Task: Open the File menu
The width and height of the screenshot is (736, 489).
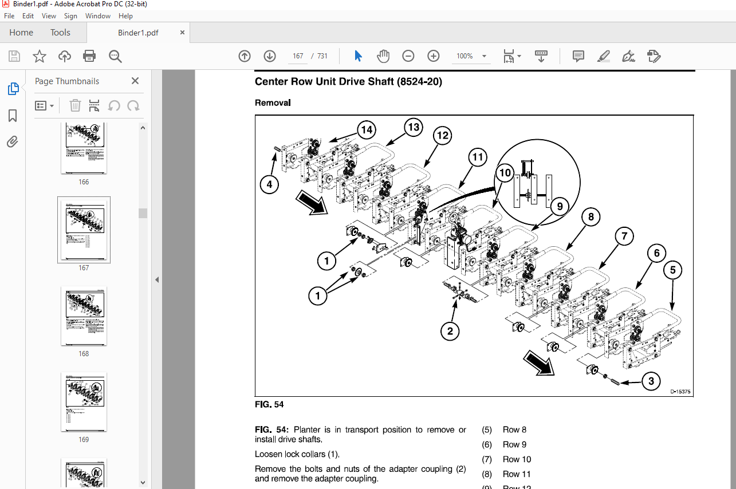Action: coord(9,16)
